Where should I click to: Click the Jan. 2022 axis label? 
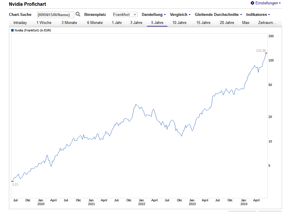pyautogui.click(x=141, y=202)
